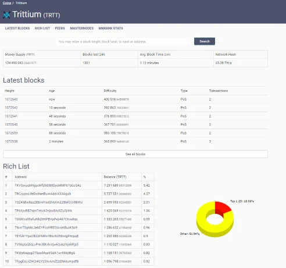286x268 pixels.
Task: Open the Latest Blocks tab
Action: click(x=17, y=28)
